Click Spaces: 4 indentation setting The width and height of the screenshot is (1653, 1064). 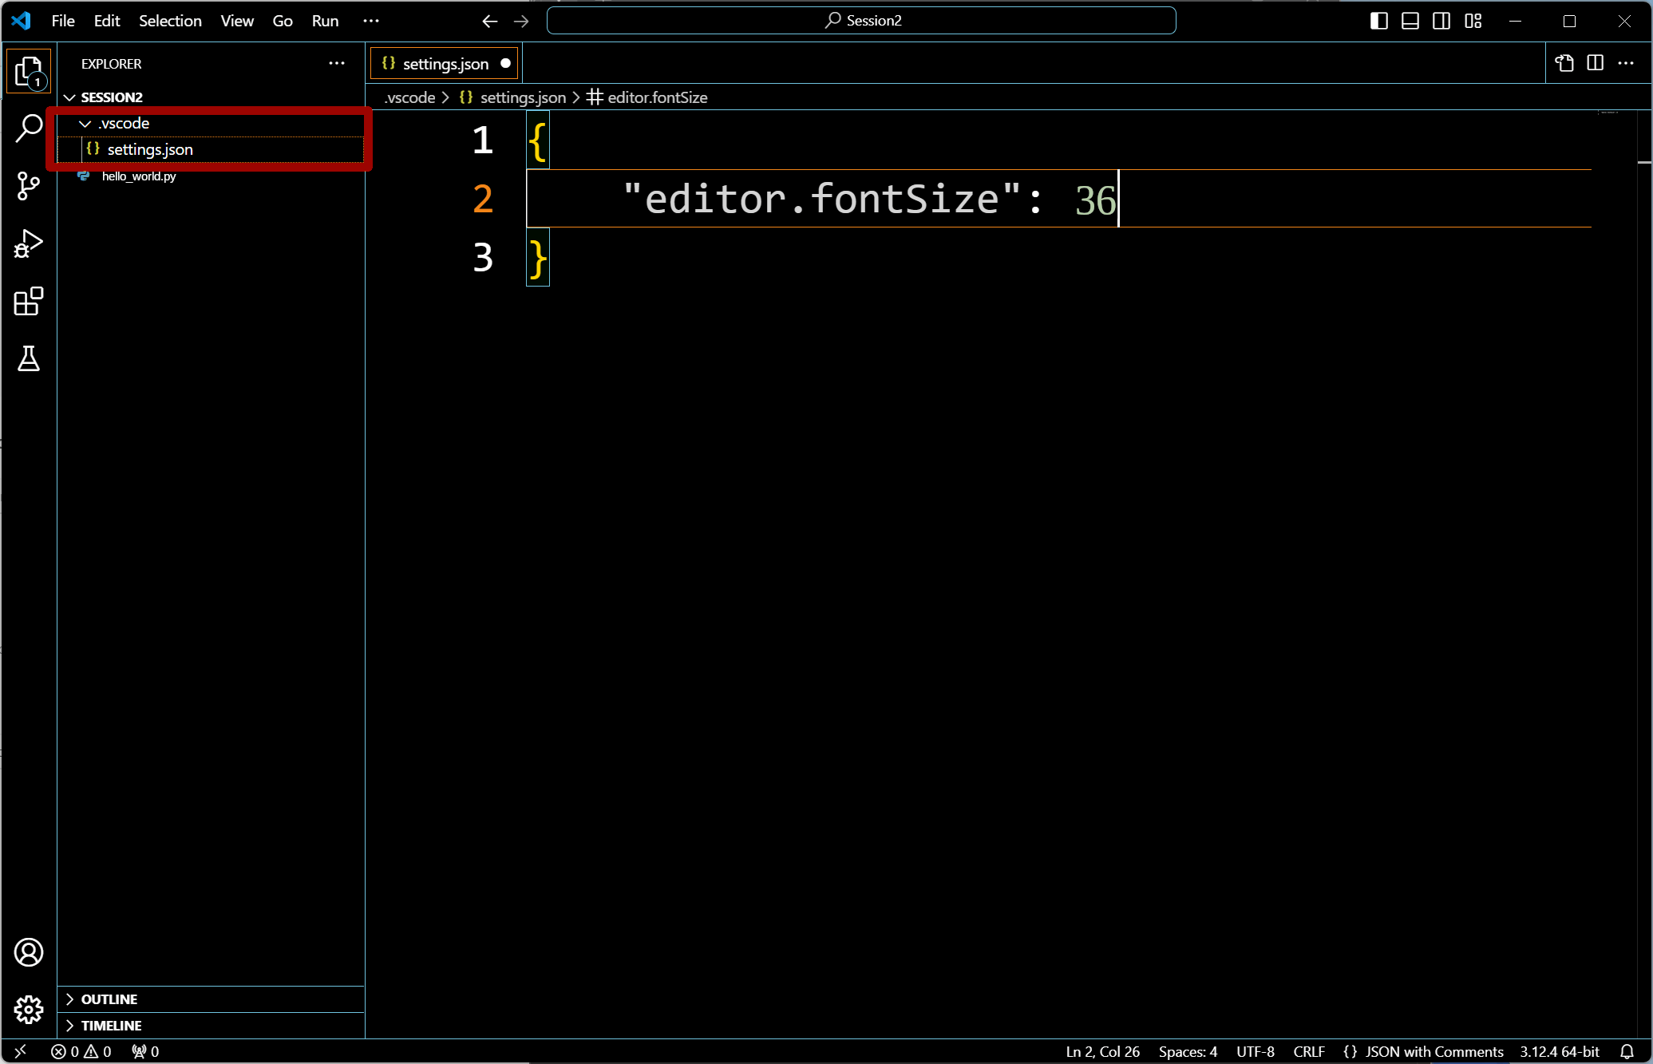click(1187, 1051)
